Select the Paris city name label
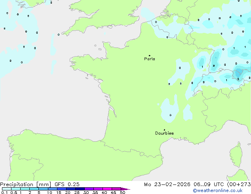Screen dimensions: 251x194 coord(150,59)
